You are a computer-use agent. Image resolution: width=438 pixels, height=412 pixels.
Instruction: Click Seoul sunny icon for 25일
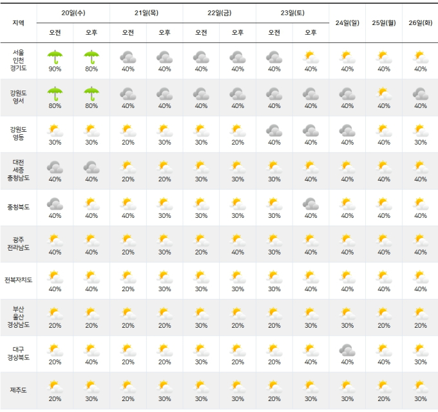tap(384, 57)
